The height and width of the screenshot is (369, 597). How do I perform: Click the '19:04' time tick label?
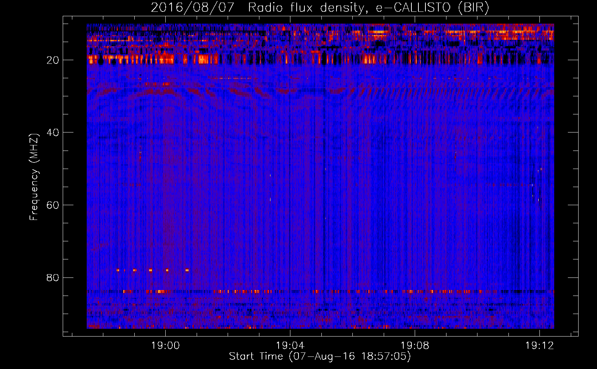(x=290, y=346)
